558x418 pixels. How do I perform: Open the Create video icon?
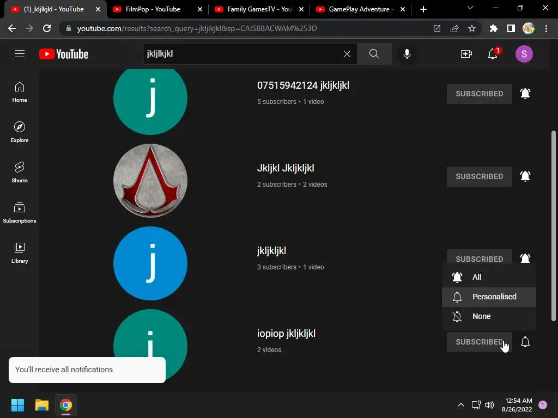click(x=466, y=54)
